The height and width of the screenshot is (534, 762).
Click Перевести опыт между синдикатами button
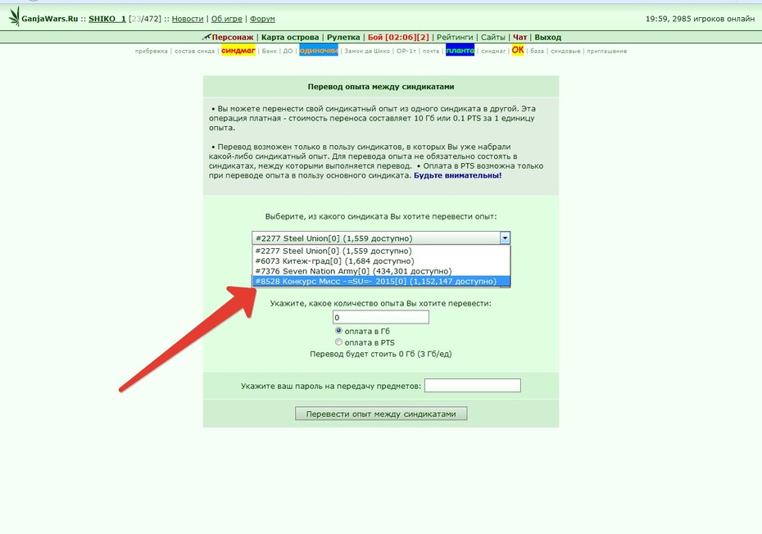(381, 414)
